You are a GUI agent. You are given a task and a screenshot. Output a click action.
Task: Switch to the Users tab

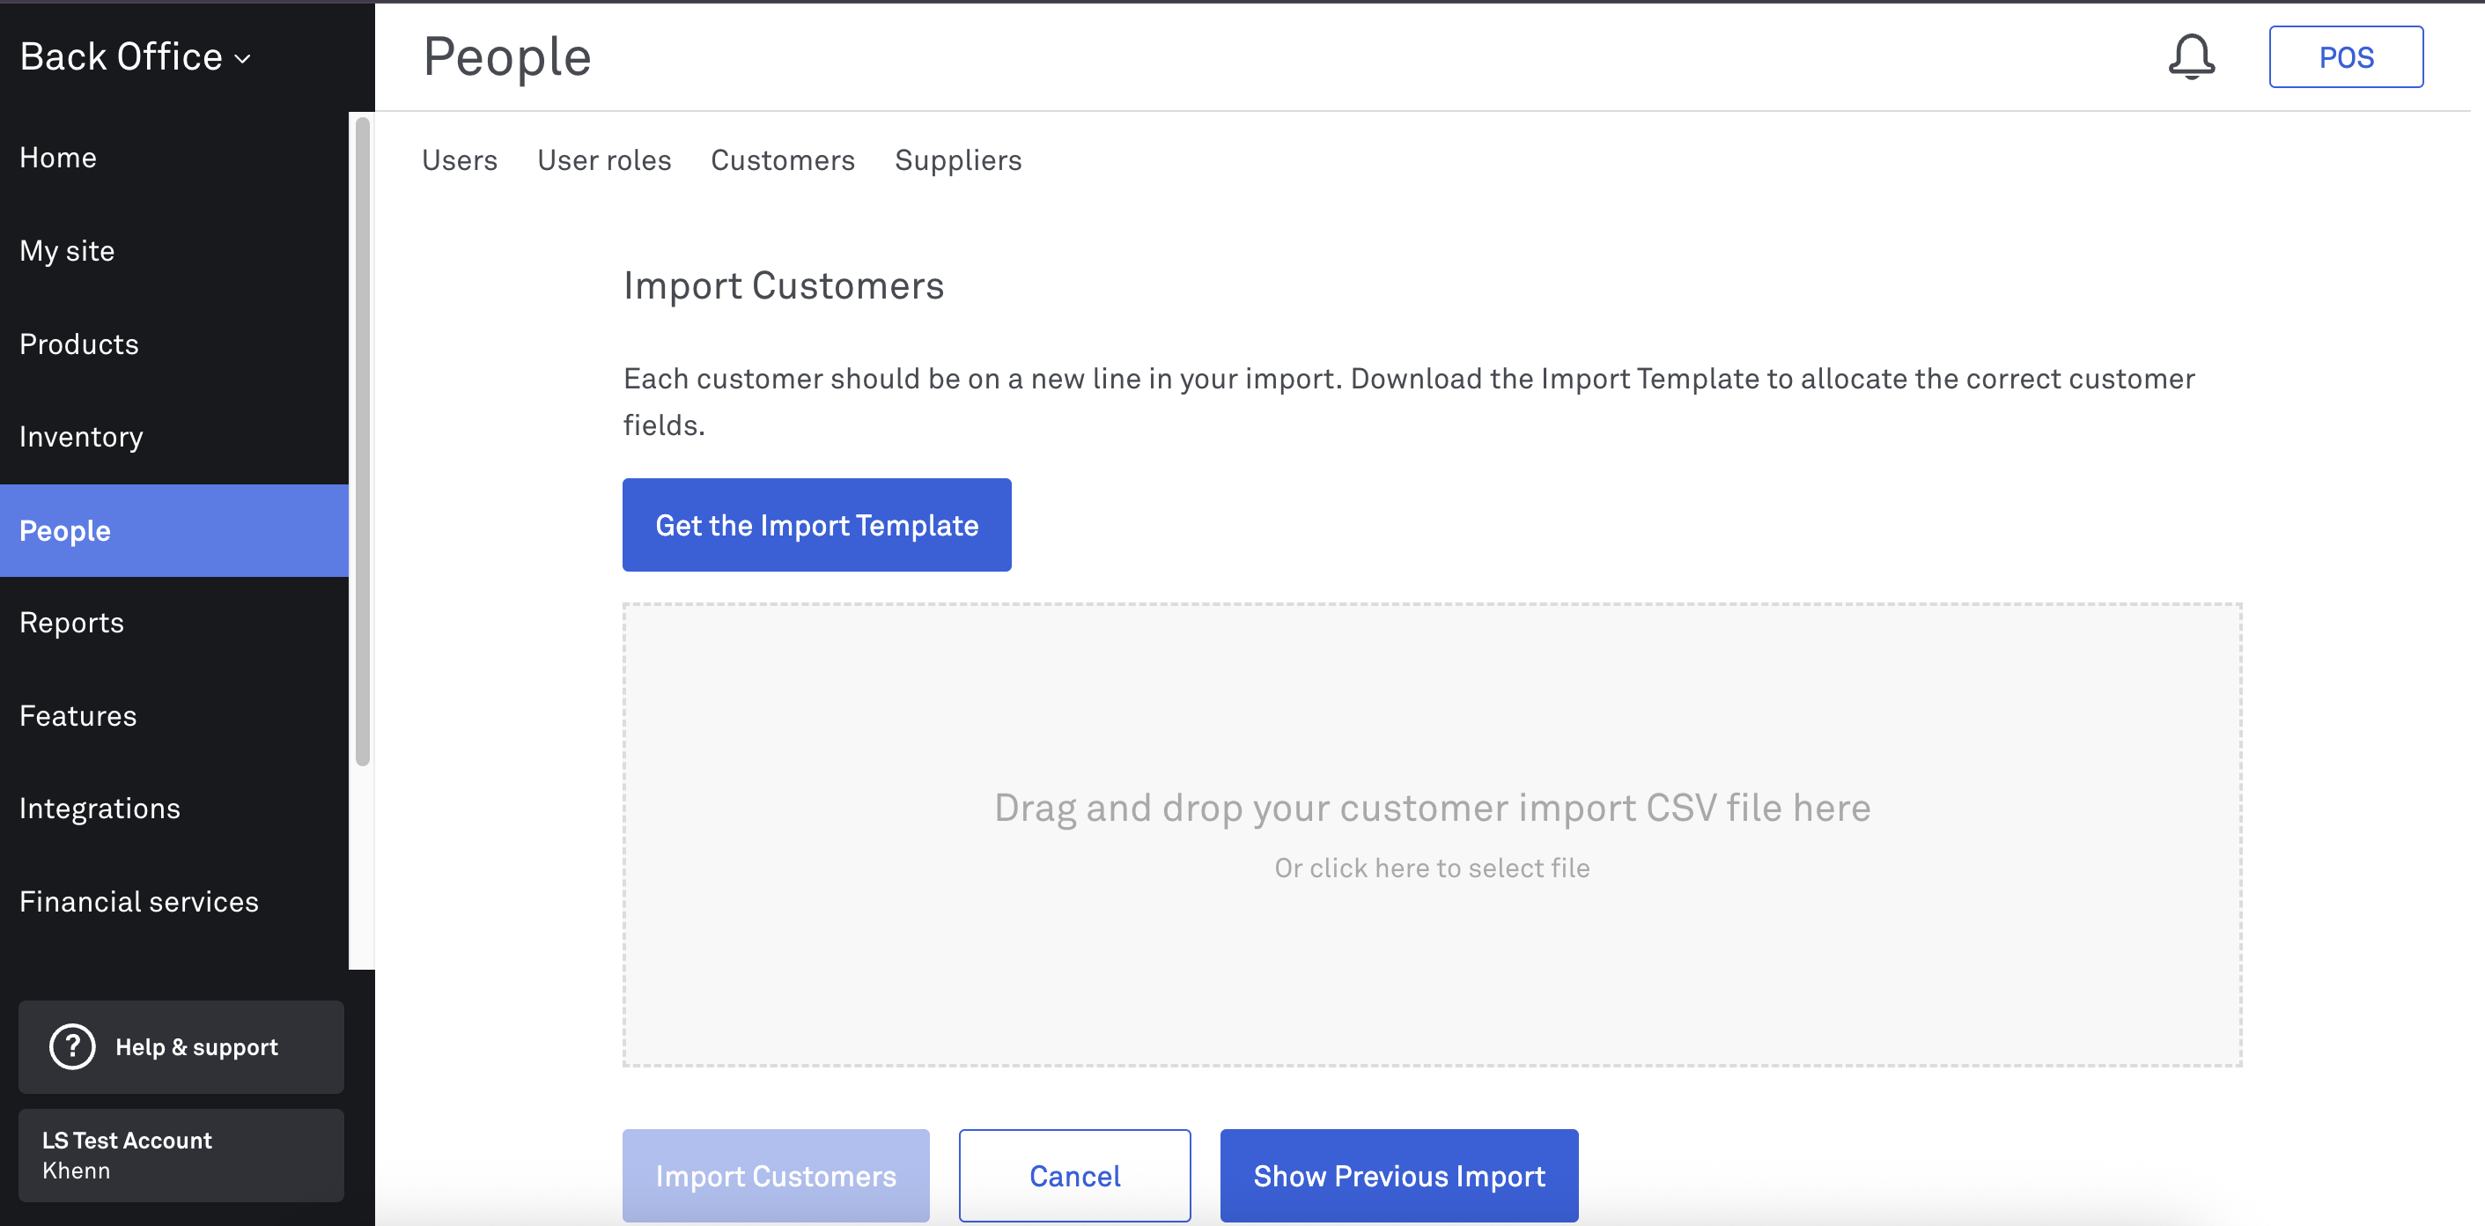pyautogui.click(x=459, y=160)
